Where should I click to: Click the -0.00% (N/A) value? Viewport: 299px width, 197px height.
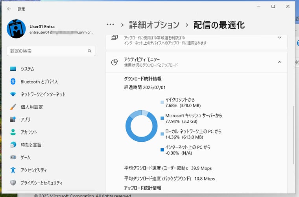(x=179, y=153)
